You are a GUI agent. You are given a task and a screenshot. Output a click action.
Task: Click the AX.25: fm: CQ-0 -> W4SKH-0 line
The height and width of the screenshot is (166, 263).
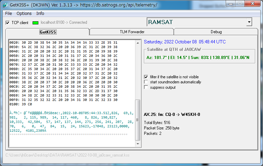[x=172, y=115]
